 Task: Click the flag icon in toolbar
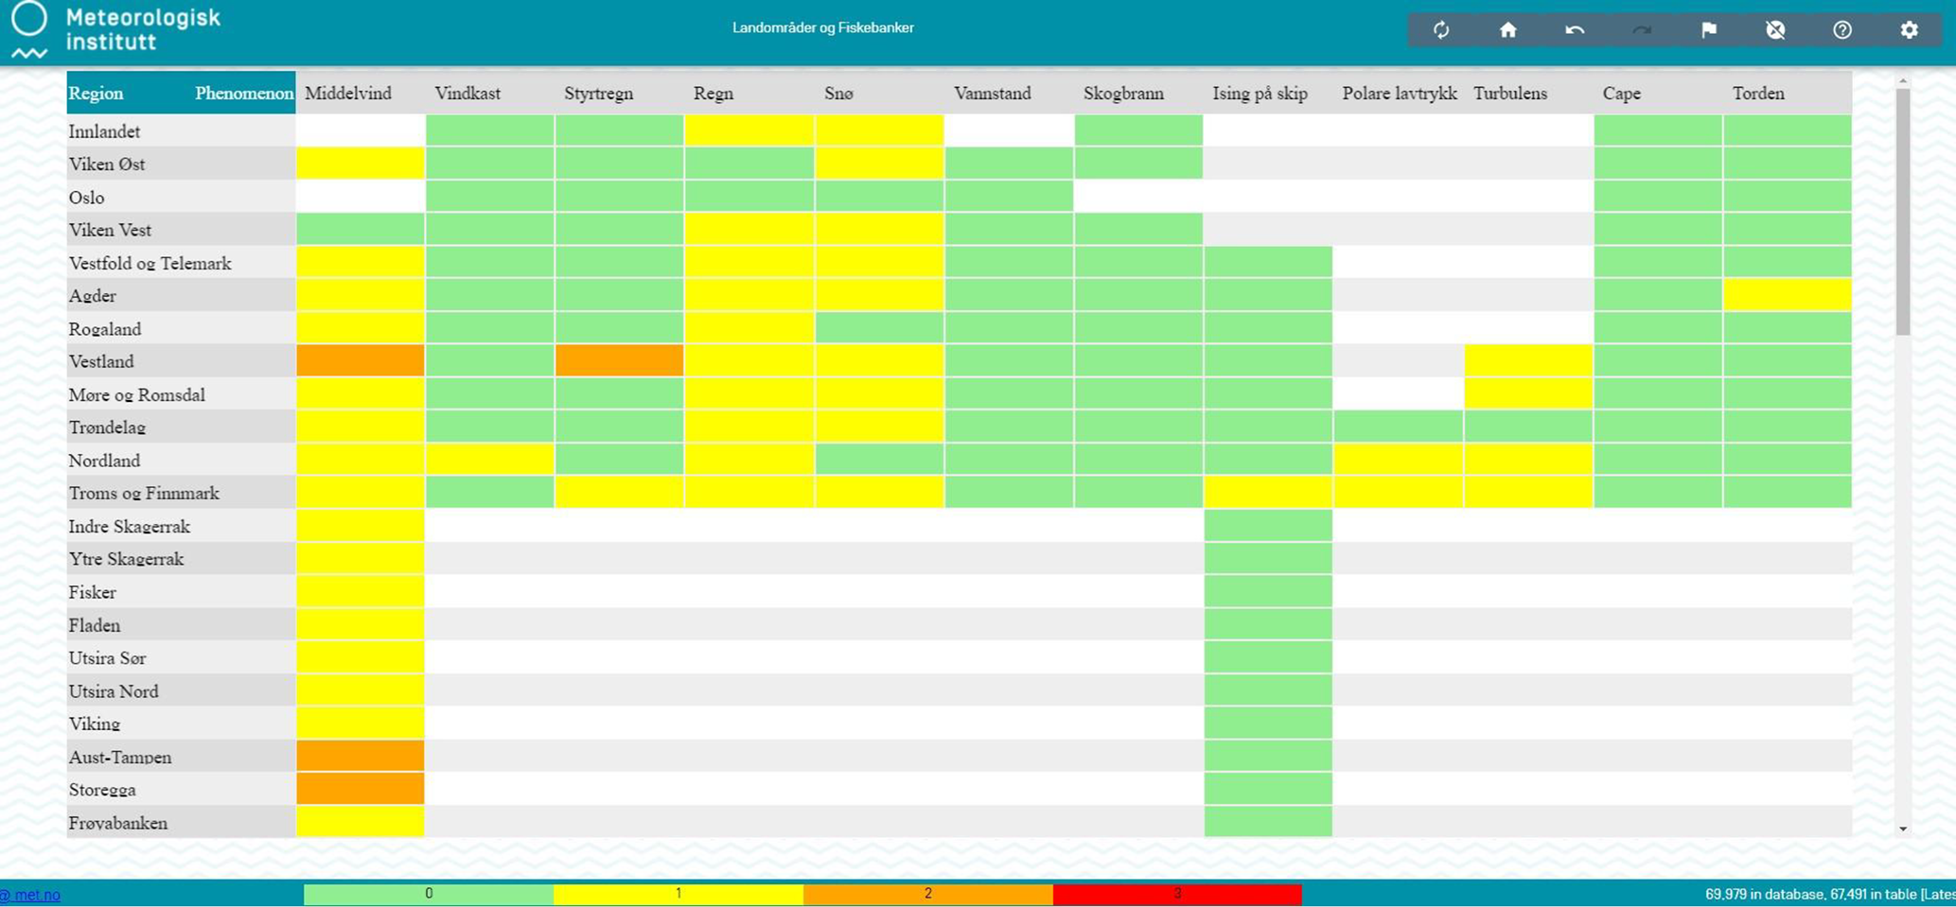[1708, 30]
